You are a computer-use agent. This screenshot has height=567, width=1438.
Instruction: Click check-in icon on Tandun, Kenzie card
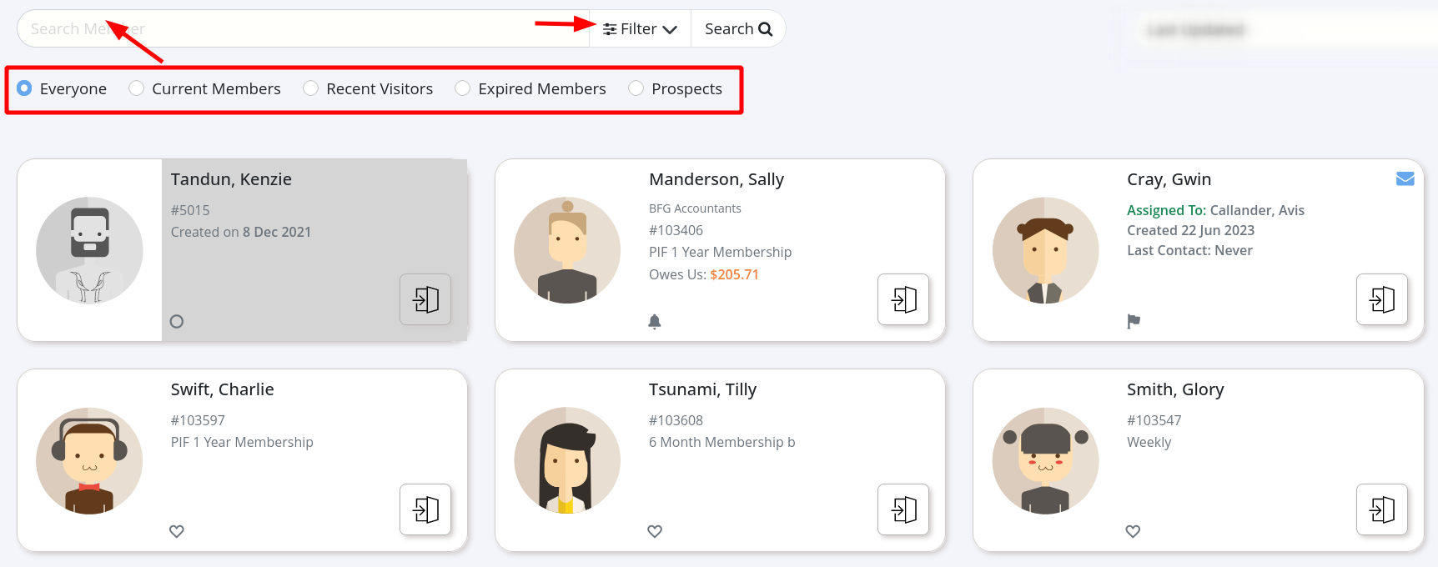[425, 299]
